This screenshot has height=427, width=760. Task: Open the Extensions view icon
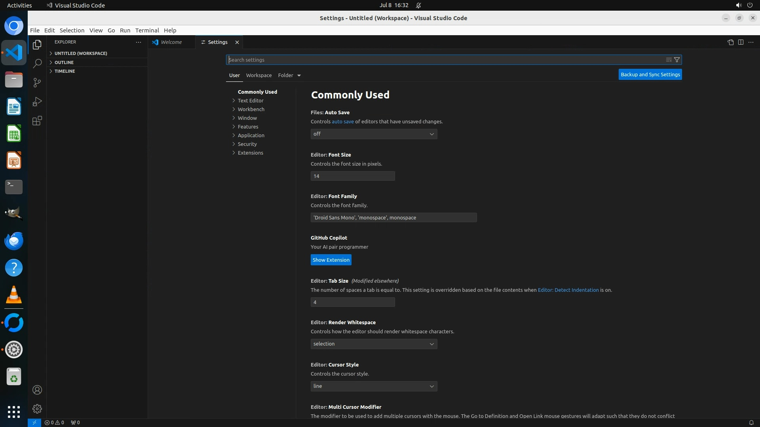(x=37, y=121)
